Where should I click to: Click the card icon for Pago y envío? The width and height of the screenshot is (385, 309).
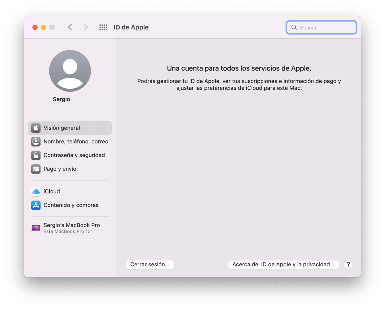[x=36, y=169]
